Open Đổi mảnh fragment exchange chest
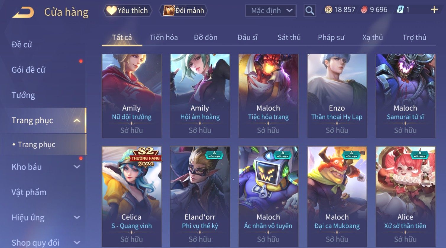 183,11
